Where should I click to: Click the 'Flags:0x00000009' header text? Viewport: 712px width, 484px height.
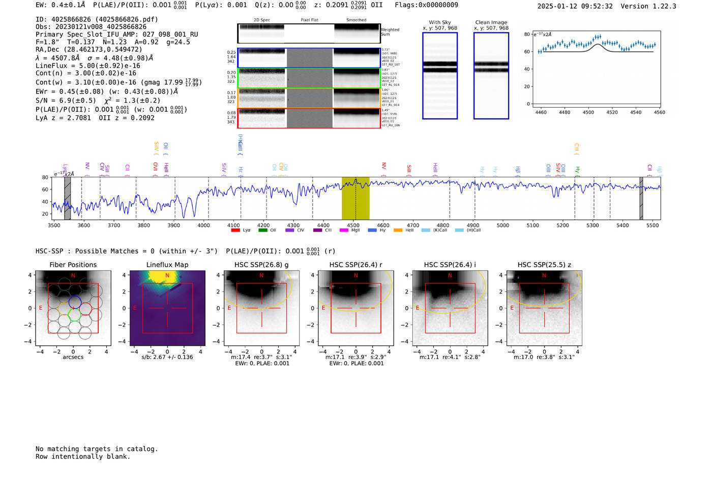pyautogui.click(x=426, y=5)
